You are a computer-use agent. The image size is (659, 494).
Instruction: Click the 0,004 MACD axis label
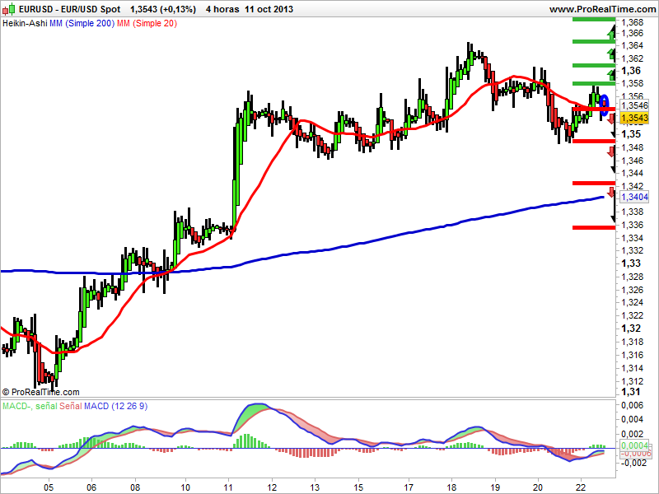point(633,419)
